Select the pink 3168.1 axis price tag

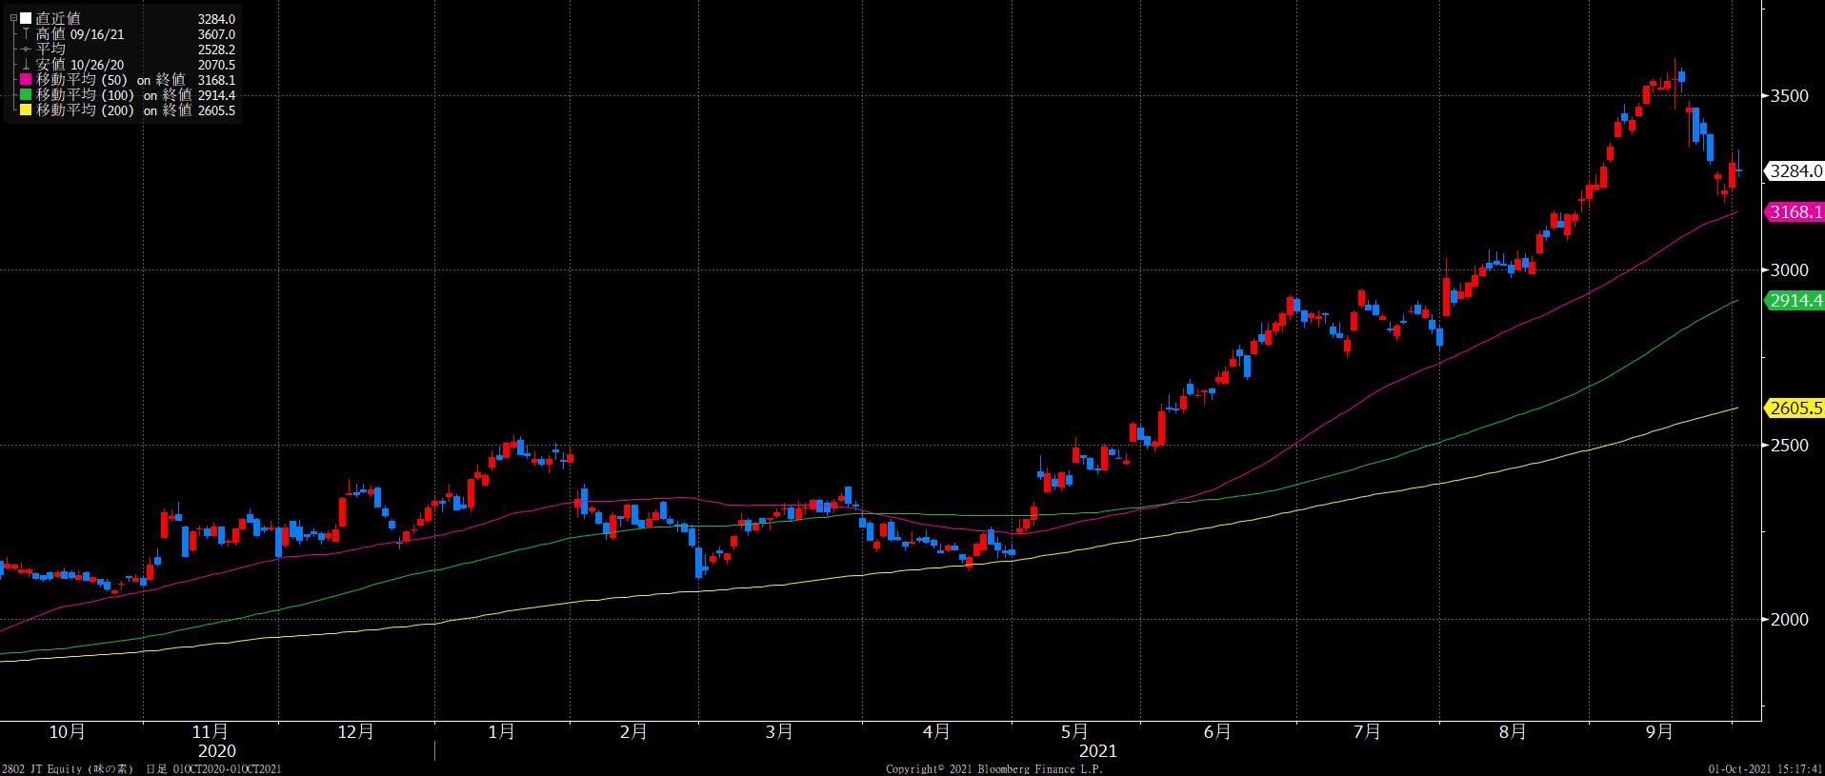[x=1795, y=212]
